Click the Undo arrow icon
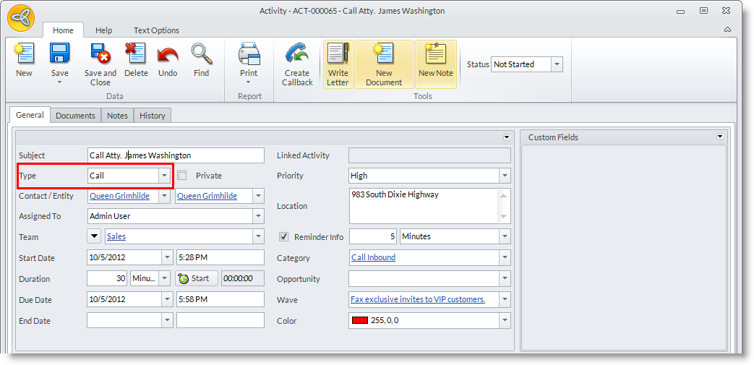754x365 pixels. [168, 55]
